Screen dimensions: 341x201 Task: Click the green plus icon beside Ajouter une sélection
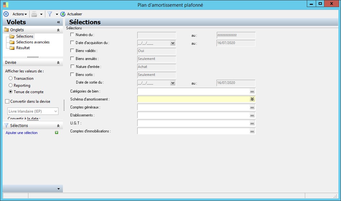pos(57,133)
